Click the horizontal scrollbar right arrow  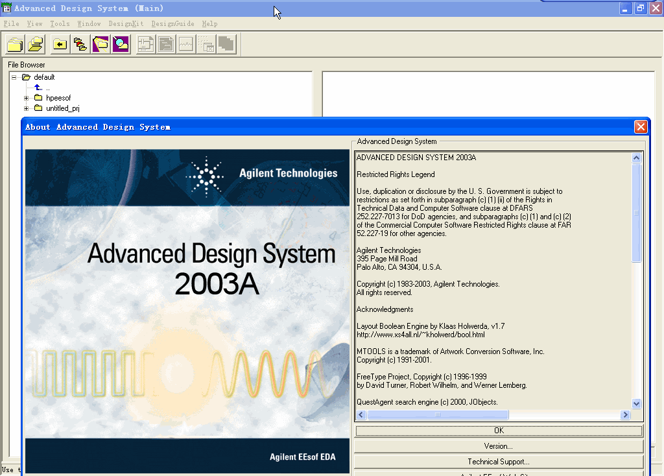click(x=626, y=414)
